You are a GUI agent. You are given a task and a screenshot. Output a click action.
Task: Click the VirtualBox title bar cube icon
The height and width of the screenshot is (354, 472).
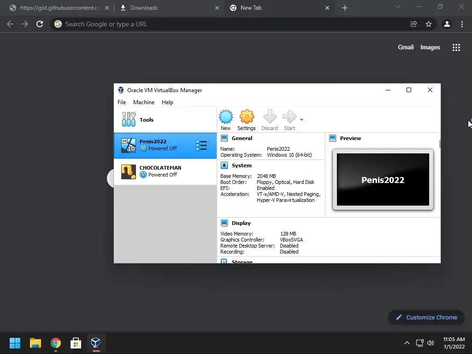(x=121, y=90)
